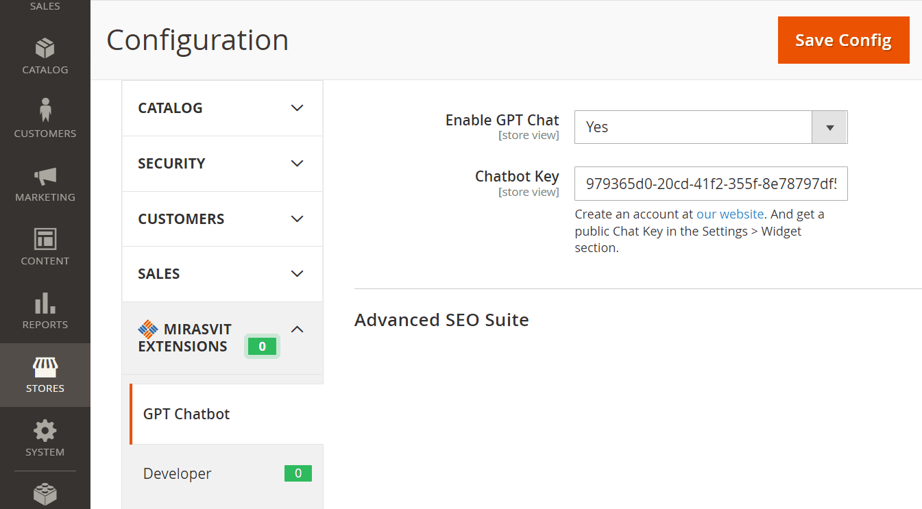Open the Customers sidebar icon
Image resolution: width=922 pixels, height=509 pixels.
point(45,111)
